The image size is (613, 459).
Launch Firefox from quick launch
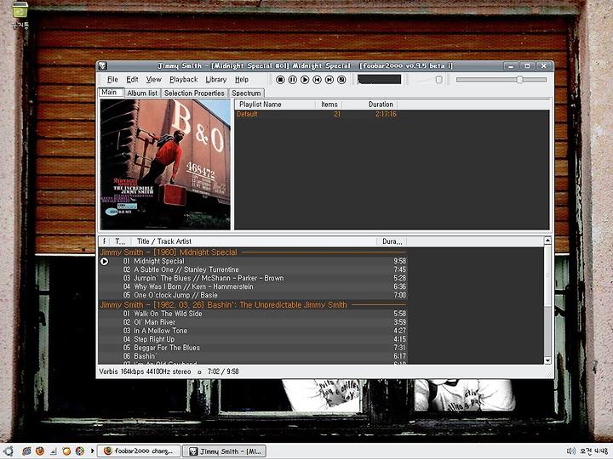pyautogui.click(x=39, y=451)
